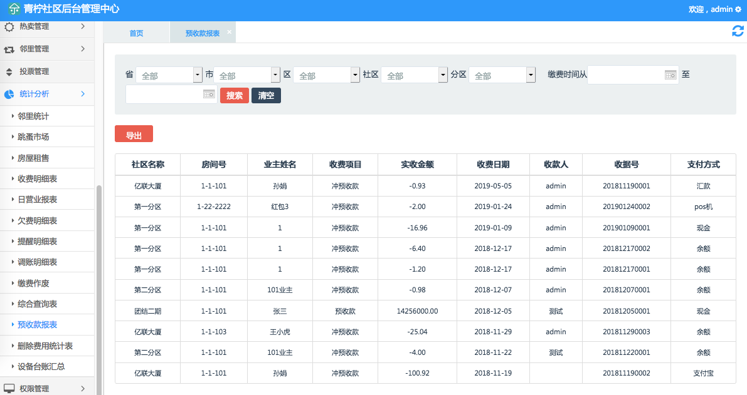Image resolution: width=747 pixels, height=395 pixels.
Task: Open the 市 dropdown
Action: coord(246,75)
